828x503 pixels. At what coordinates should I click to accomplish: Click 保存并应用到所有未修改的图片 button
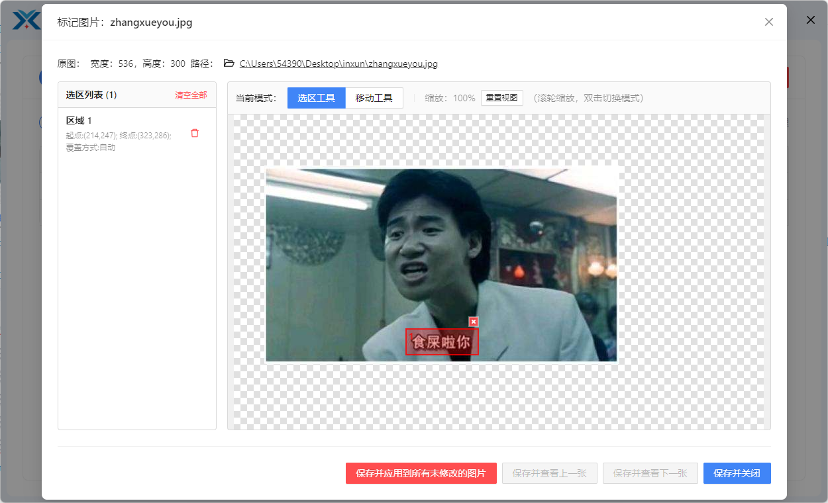click(421, 473)
